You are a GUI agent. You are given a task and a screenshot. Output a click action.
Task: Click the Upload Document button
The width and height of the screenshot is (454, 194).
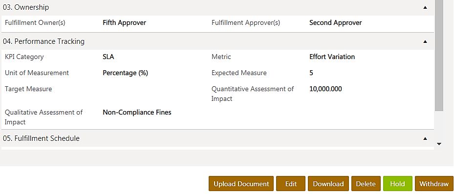(x=241, y=184)
